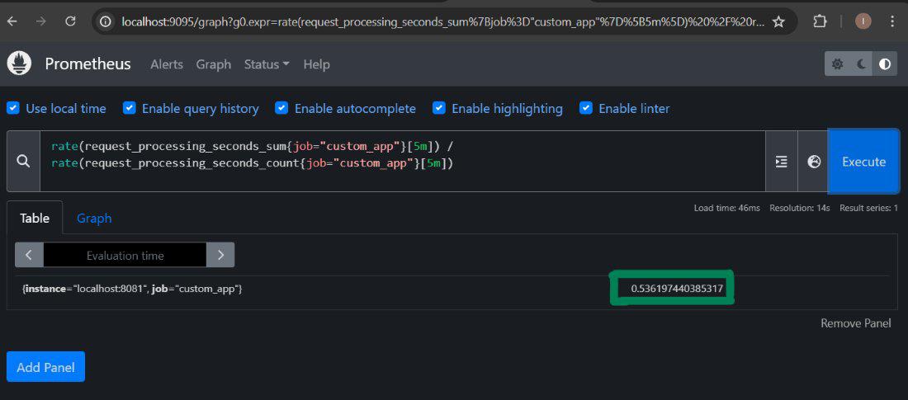This screenshot has height=400, width=908.
Task: Bookmark page with star icon
Action: coord(779,21)
